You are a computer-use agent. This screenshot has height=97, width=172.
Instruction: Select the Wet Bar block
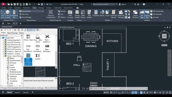[38, 57]
